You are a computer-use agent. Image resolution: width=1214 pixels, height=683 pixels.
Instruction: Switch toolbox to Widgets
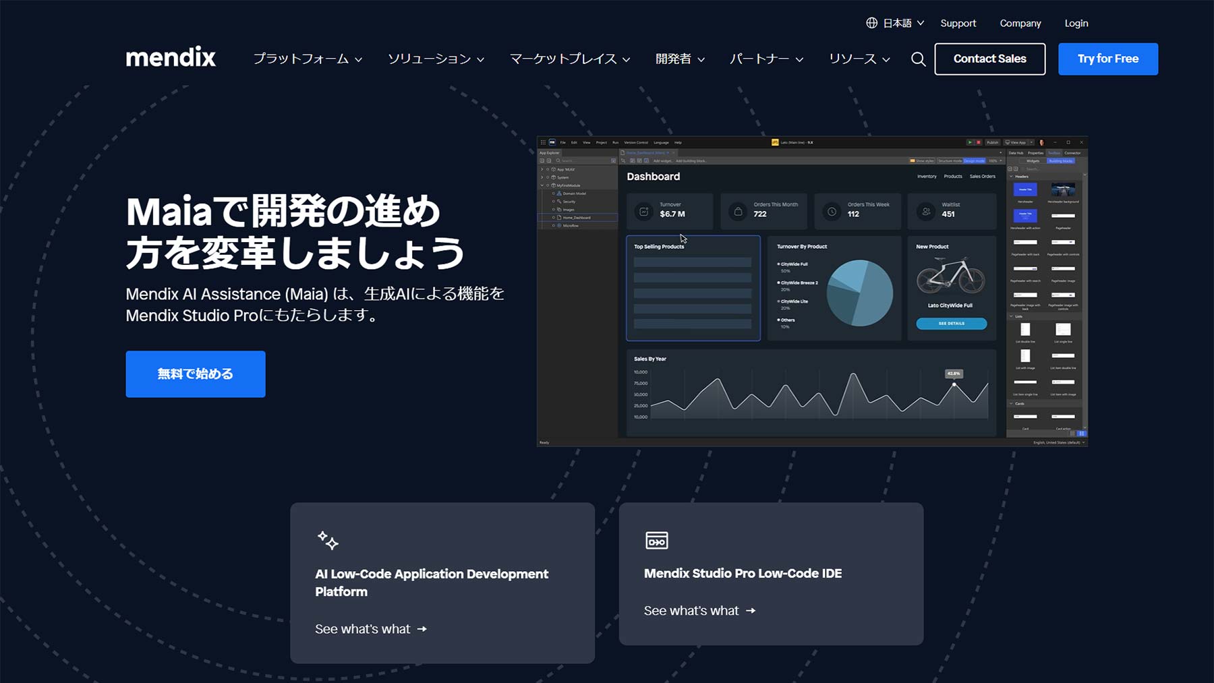pyautogui.click(x=1033, y=161)
